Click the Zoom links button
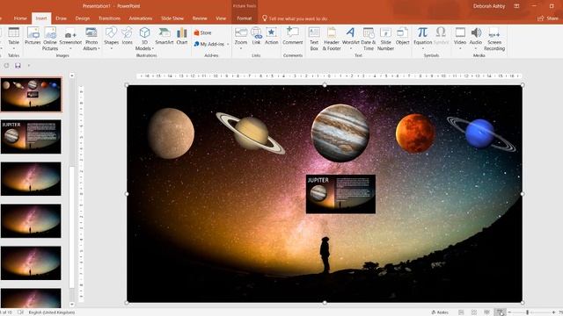Screen dimensions: 563x316 coord(241,37)
